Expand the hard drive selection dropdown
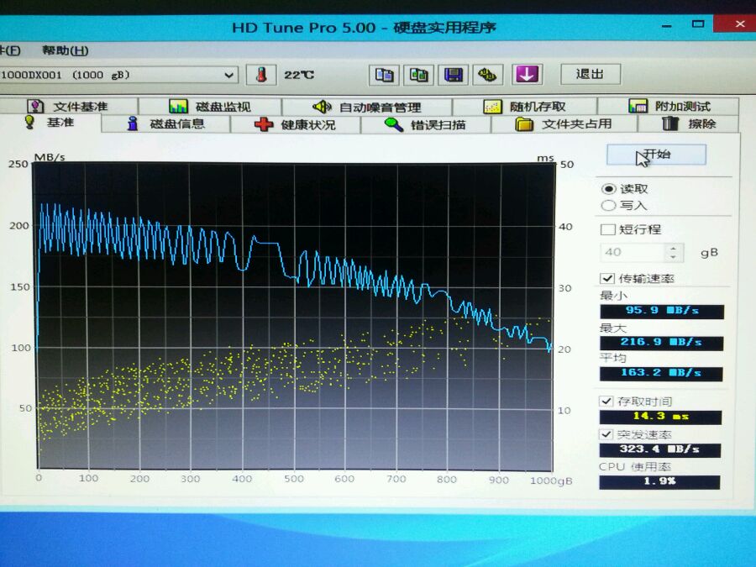 (x=229, y=75)
